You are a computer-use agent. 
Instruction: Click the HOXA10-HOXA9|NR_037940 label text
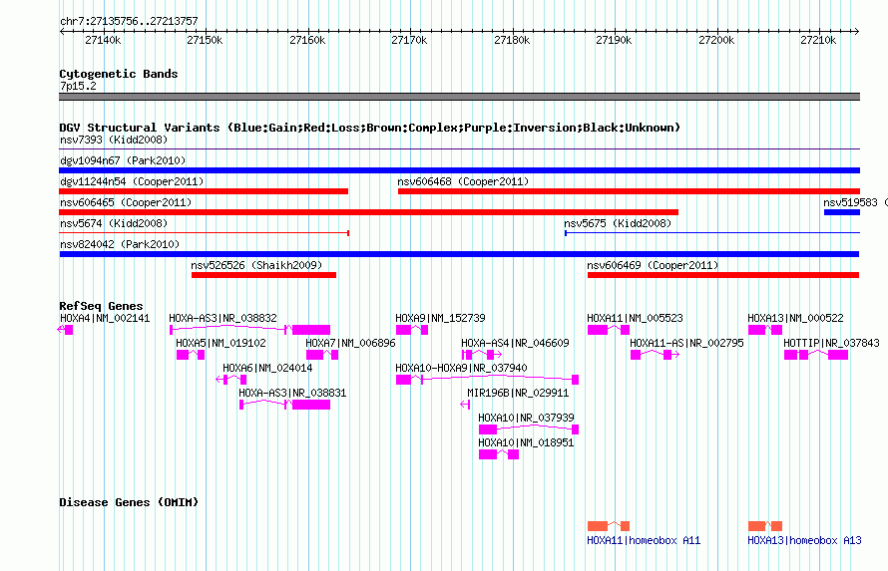pos(461,368)
